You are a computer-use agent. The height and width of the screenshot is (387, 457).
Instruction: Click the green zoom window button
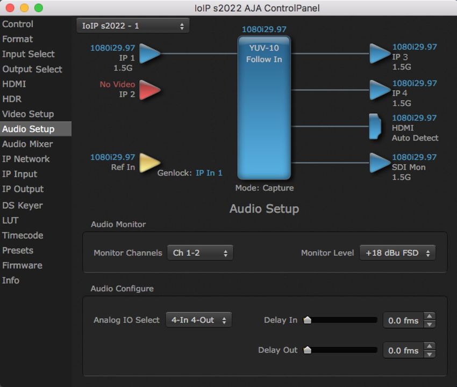39,8
